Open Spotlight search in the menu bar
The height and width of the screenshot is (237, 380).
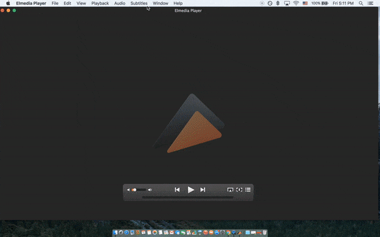point(361,3)
